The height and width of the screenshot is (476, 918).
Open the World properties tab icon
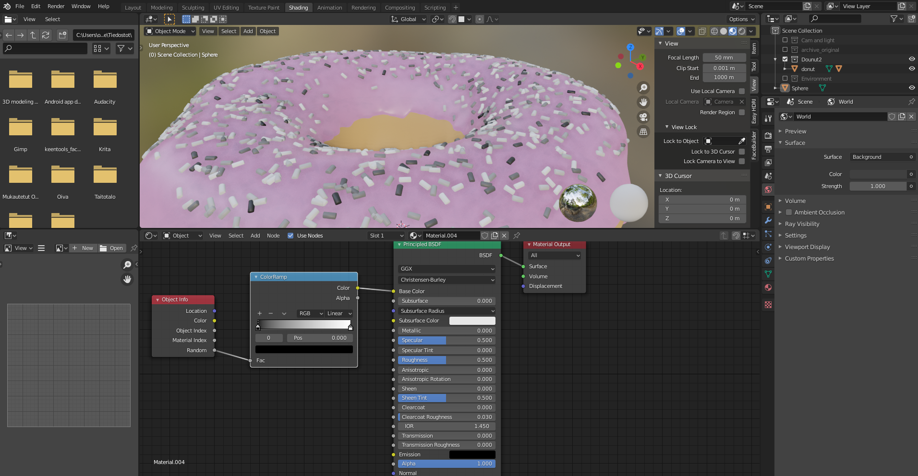click(x=768, y=190)
